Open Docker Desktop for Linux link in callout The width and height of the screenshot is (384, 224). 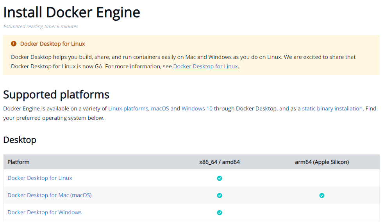click(x=205, y=66)
